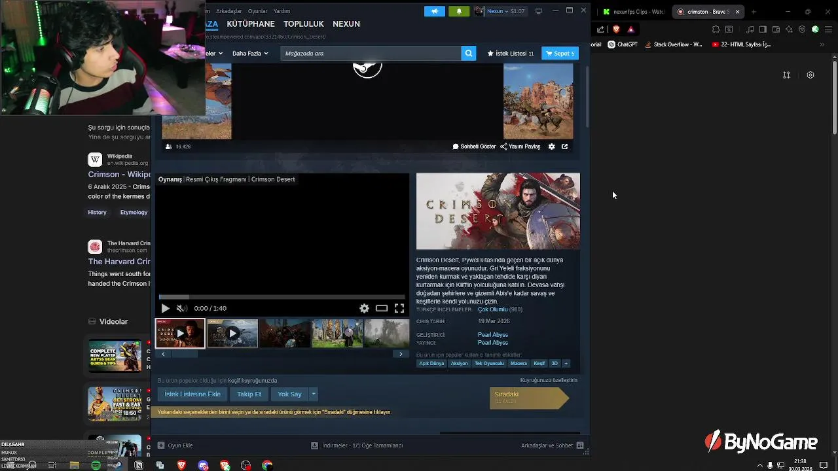Switch to nexunfps Clips browser tab
The width and height of the screenshot is (838, 471).
634,12
